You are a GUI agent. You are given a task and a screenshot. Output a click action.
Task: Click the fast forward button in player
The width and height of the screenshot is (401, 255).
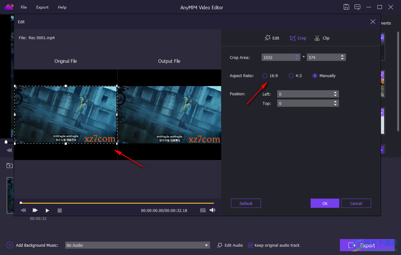(35, 210)
